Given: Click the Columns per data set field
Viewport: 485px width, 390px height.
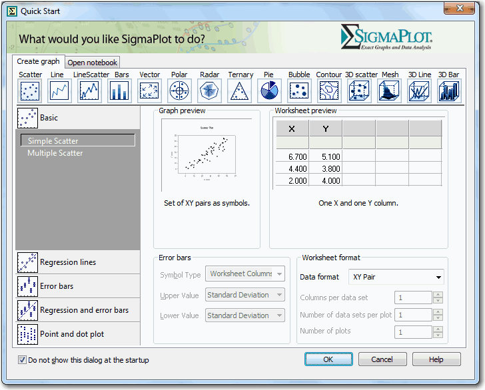Looking at the screenshot, I should [x=413, y=297].
